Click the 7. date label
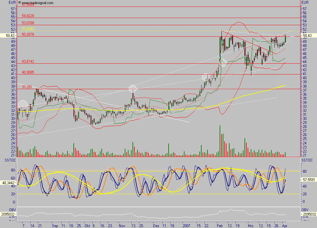The width and height of the screenshot is (317, 228). point(24,226)
